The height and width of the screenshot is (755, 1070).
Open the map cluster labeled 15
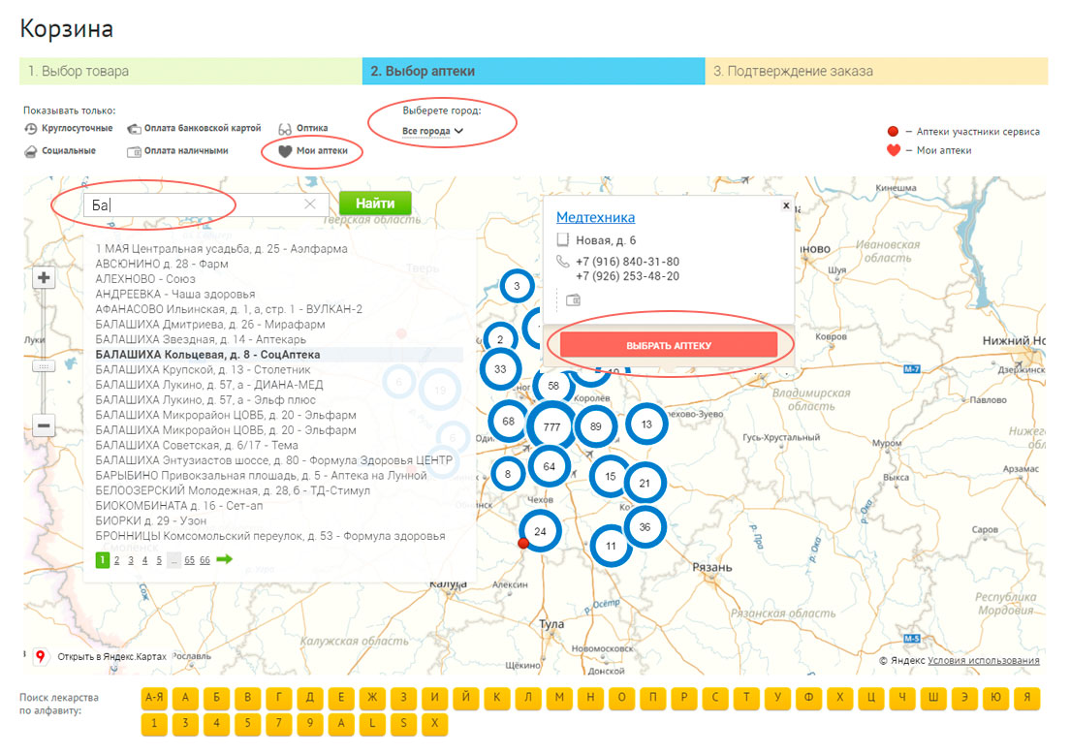[610, 477]
